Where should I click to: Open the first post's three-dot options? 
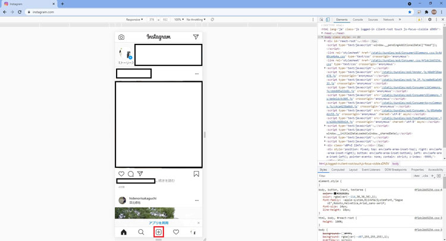coord(197,74)
